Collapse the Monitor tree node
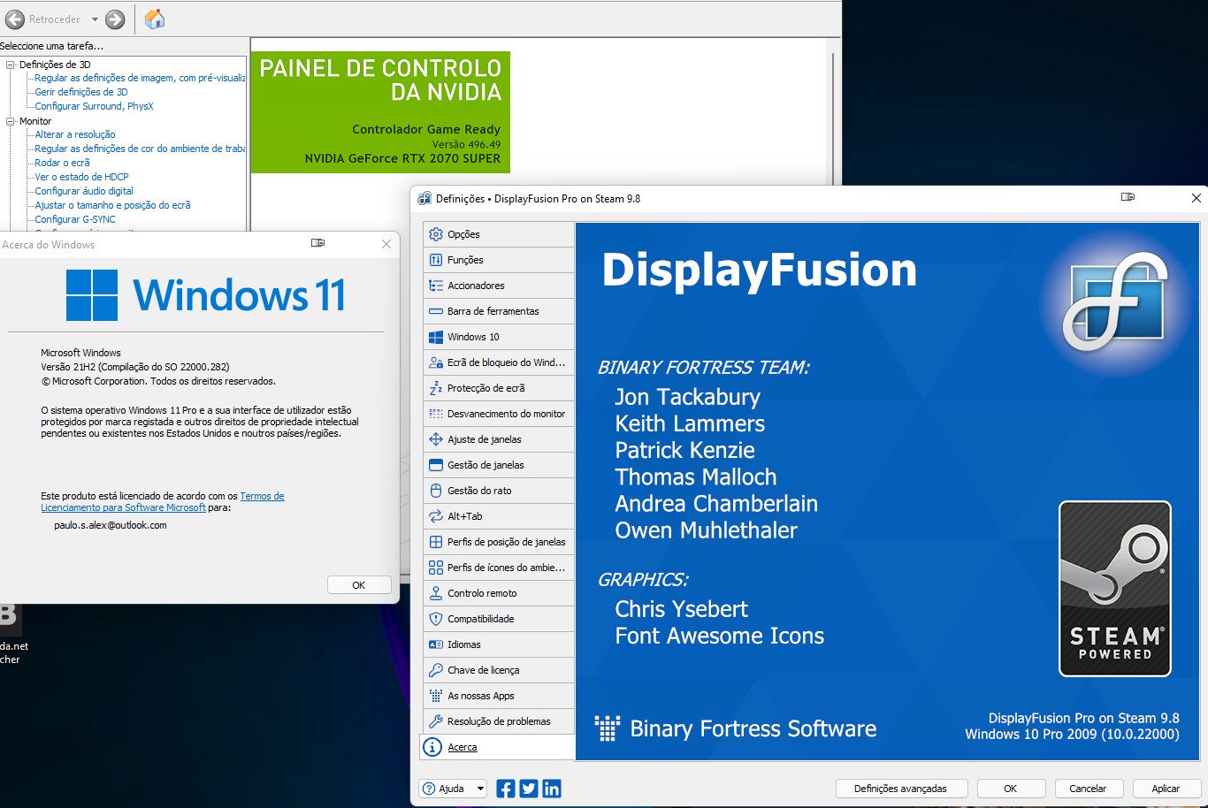 [11, 121]
